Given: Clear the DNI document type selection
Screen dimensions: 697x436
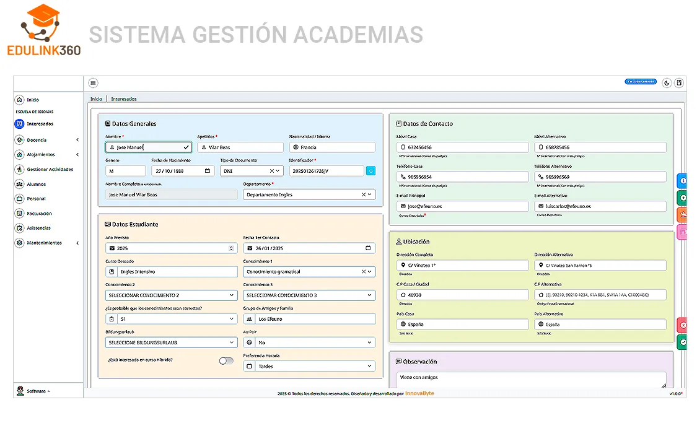Looking at the screenshot, I should coord(271,171).
